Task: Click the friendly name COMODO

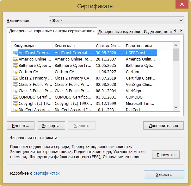Action: 134,97
